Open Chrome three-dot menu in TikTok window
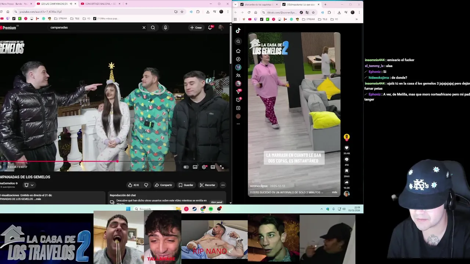 point(359,12)
